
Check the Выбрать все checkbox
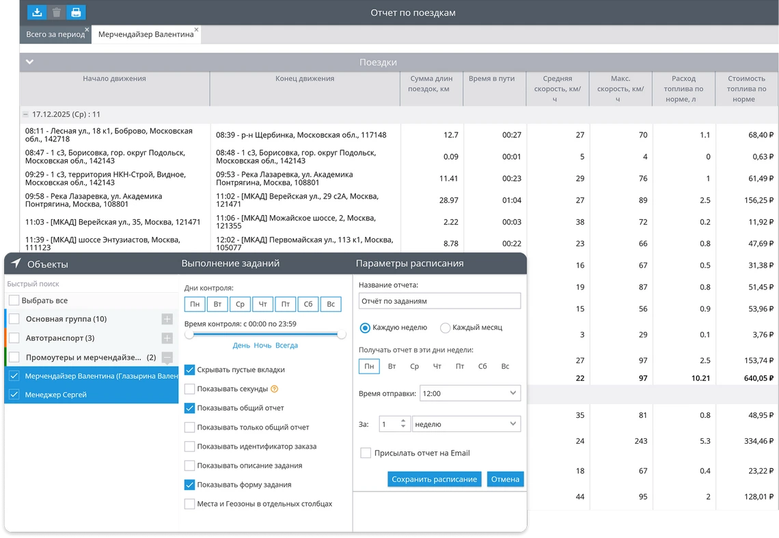(14, 300)
